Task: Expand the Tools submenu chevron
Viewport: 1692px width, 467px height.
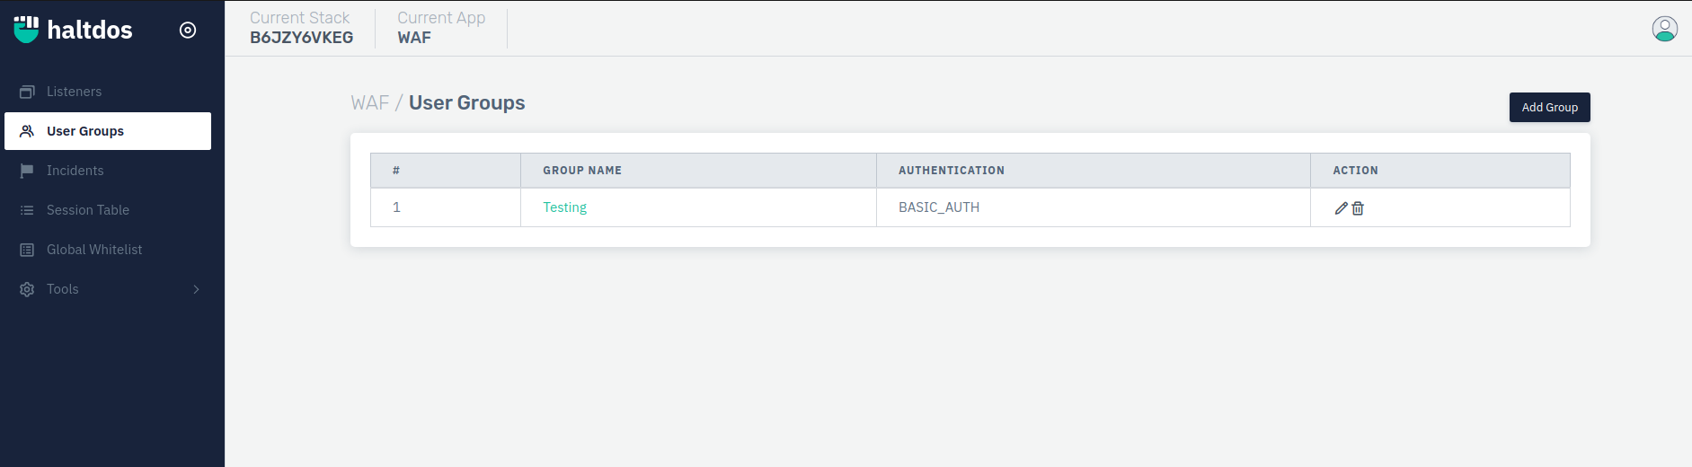Action: point(196,289)
